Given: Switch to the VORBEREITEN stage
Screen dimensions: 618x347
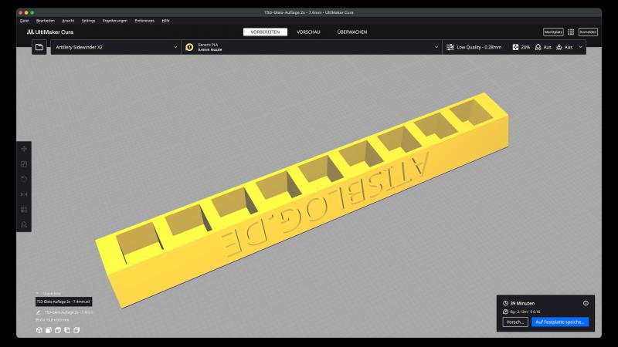Looking at the screenshot, I should (265, 32).
